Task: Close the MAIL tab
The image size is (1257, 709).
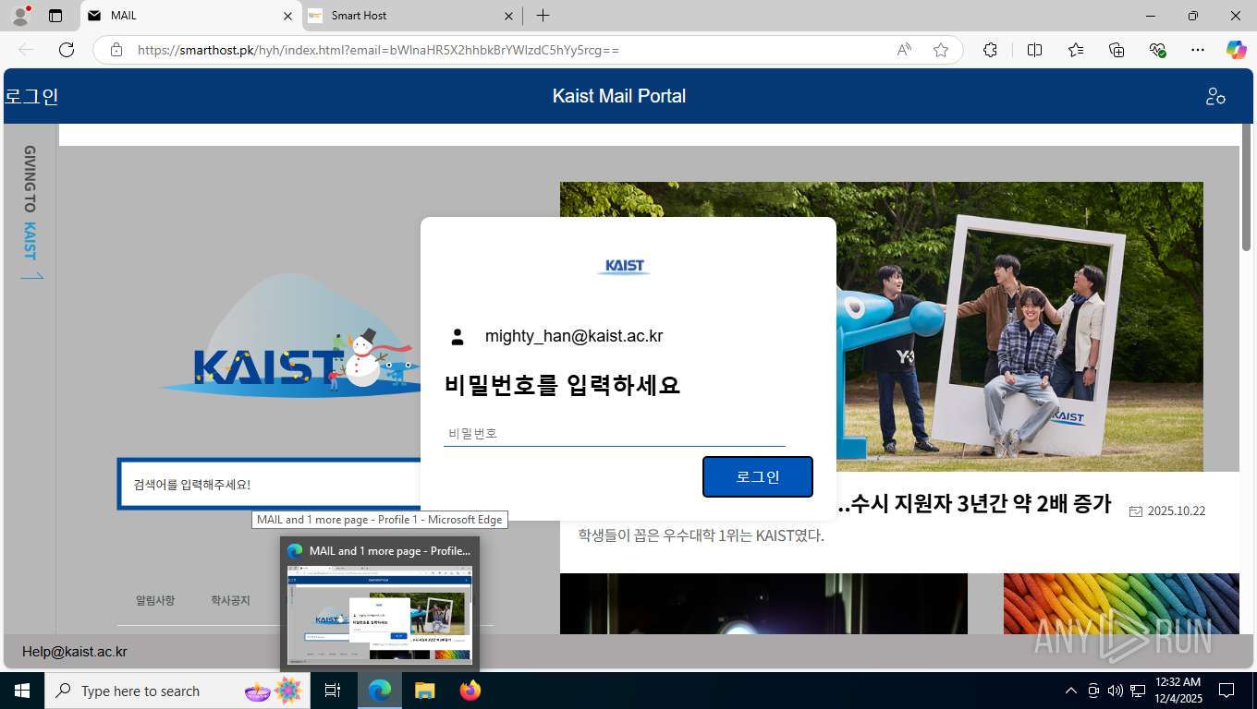Action: (x=287, y=16)
